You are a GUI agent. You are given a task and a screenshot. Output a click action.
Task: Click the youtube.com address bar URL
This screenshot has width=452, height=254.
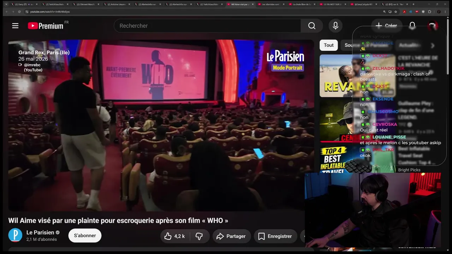click(x=50, y=12)
